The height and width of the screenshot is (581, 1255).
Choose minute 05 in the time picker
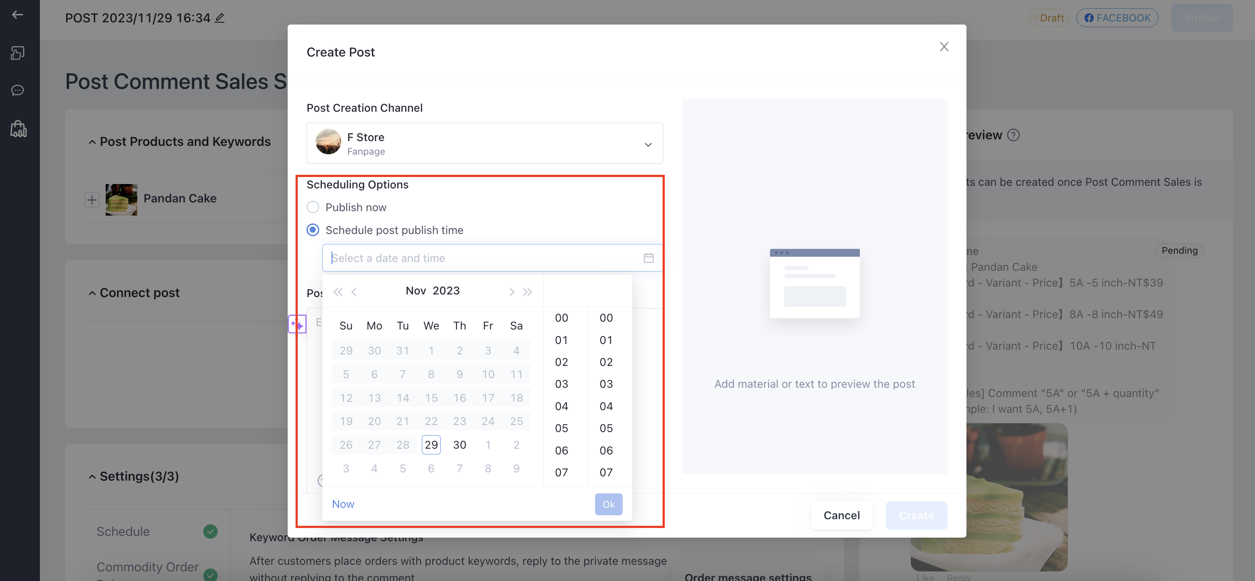pos(606,428)
